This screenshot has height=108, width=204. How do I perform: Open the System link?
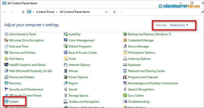point(14,102)
